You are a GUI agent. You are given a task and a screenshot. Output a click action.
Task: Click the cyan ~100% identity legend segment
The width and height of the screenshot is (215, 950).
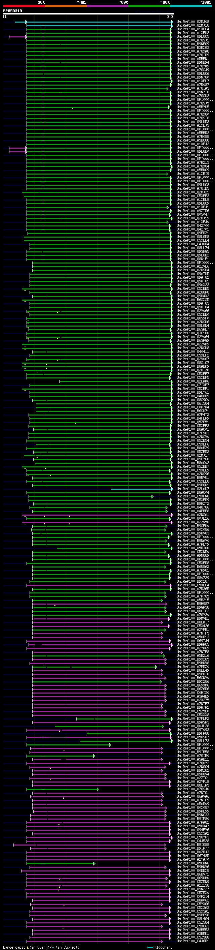(191, 6)
